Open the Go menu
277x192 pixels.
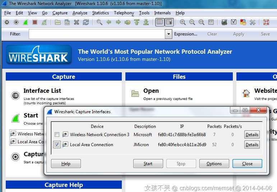[x=45, y=13]
